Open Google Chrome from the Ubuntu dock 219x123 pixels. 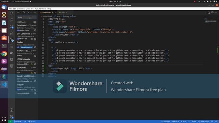(4, 54)
